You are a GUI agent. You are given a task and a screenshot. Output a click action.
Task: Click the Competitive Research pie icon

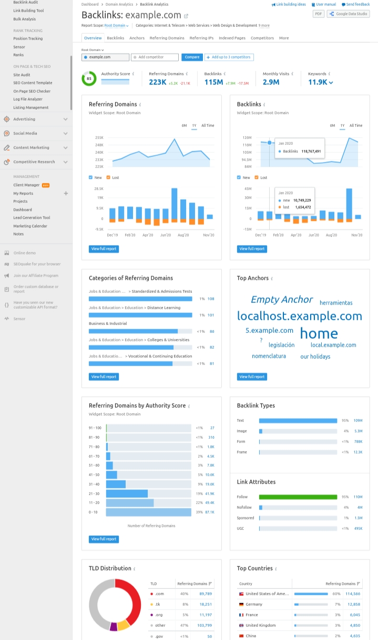[7, 162]
